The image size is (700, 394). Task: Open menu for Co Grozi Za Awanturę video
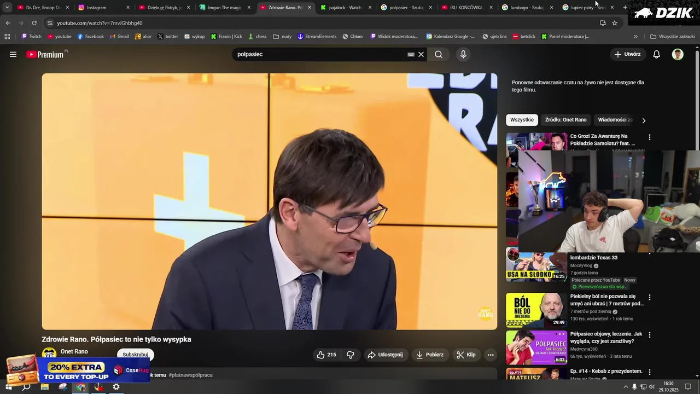(650, 137)
